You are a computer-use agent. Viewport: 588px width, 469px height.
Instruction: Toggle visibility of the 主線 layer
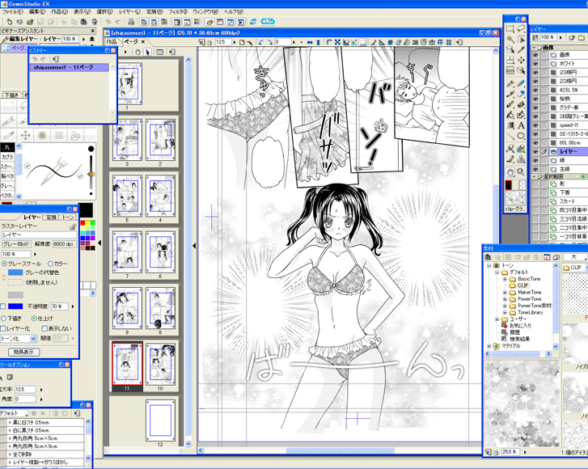coord(535,169)
